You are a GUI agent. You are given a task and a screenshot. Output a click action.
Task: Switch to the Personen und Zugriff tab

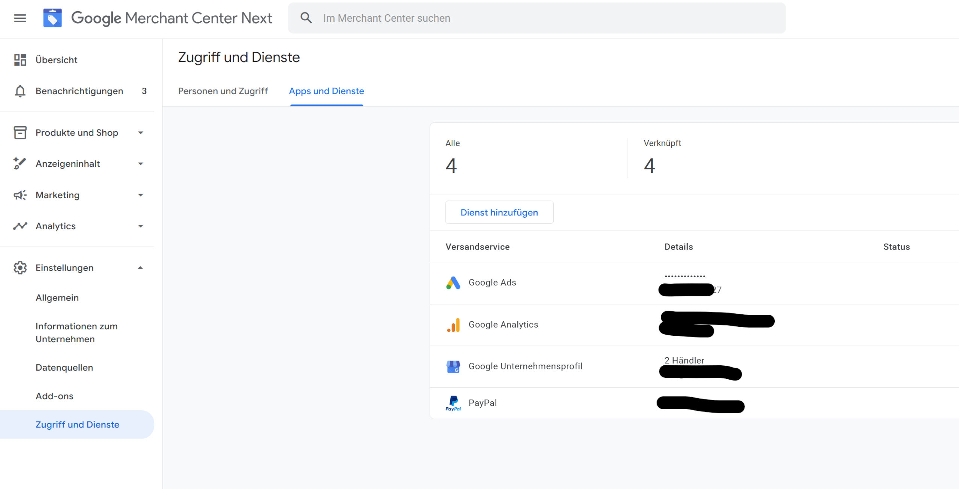tap(223, 91)
